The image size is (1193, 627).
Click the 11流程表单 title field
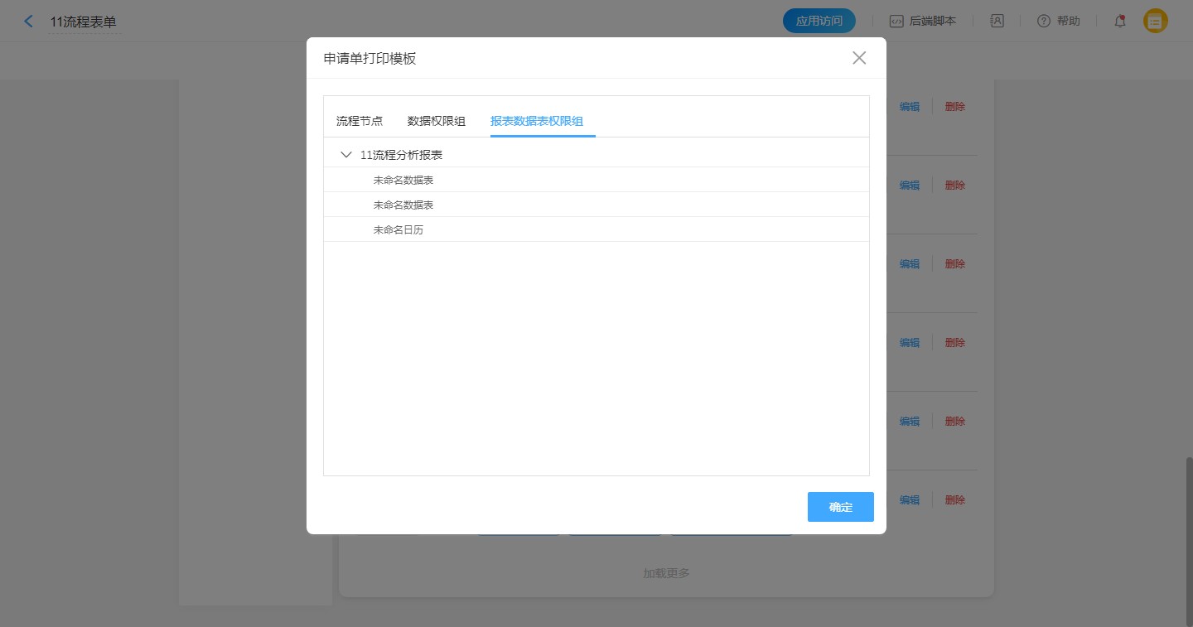point(84,22)
